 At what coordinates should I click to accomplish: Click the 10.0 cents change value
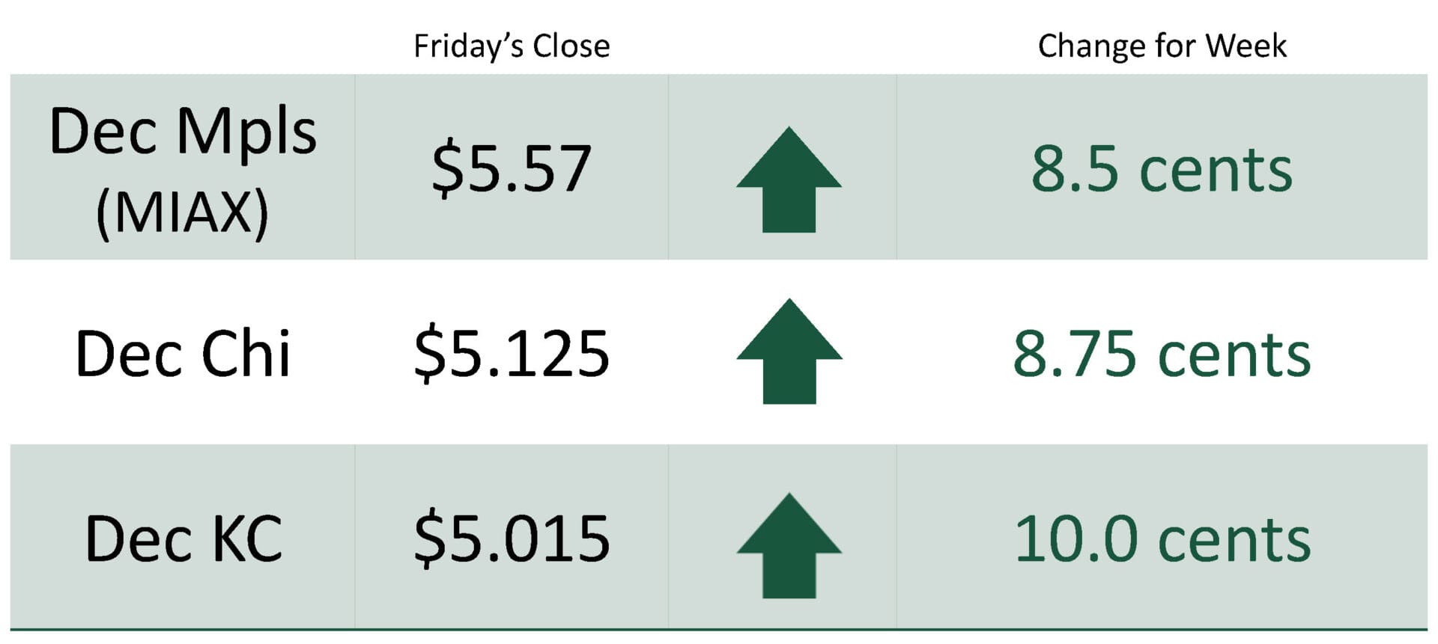pos(1162,539)
